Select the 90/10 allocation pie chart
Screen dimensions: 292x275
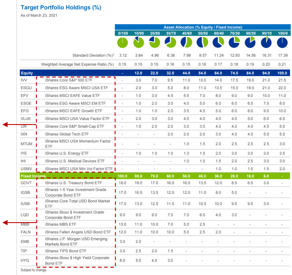[266, 43]
